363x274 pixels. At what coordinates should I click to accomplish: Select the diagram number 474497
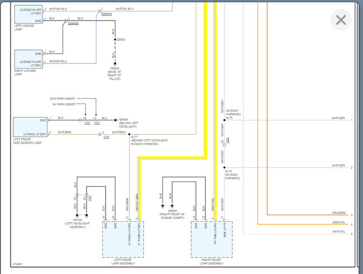coord(17,264)
